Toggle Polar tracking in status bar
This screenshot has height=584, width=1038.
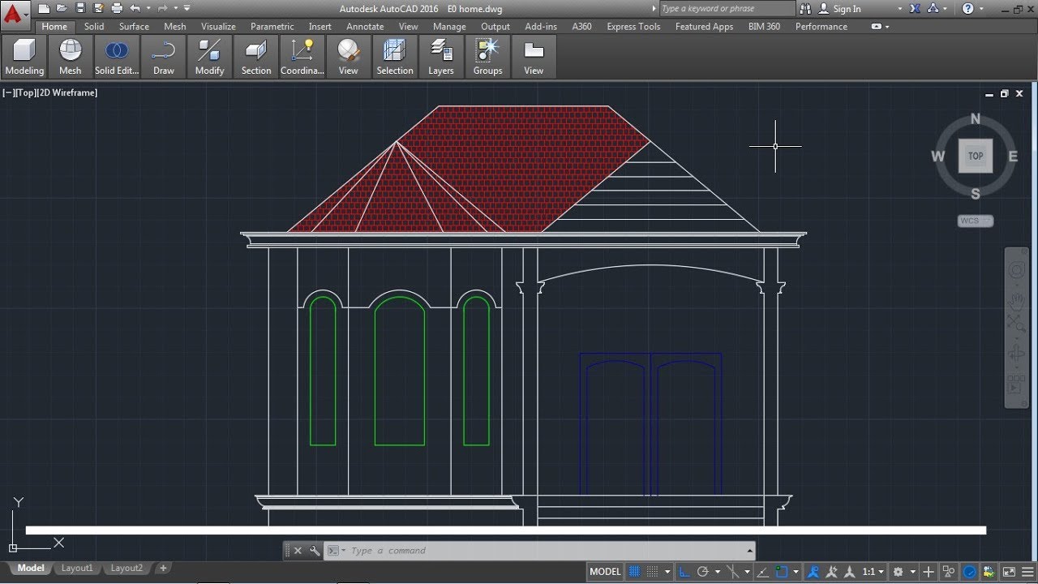tap(703, 572)
